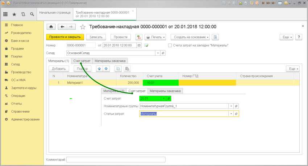Show postings report Дт/Кт icon

click(x=139, y=37)
